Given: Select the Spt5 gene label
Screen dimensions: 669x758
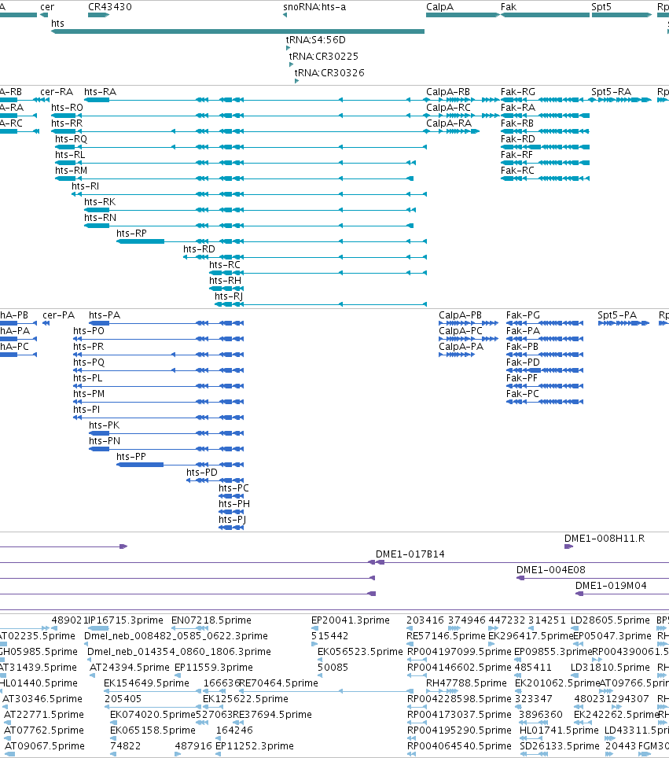Looking at the screenshot, I should pos(601,7).
